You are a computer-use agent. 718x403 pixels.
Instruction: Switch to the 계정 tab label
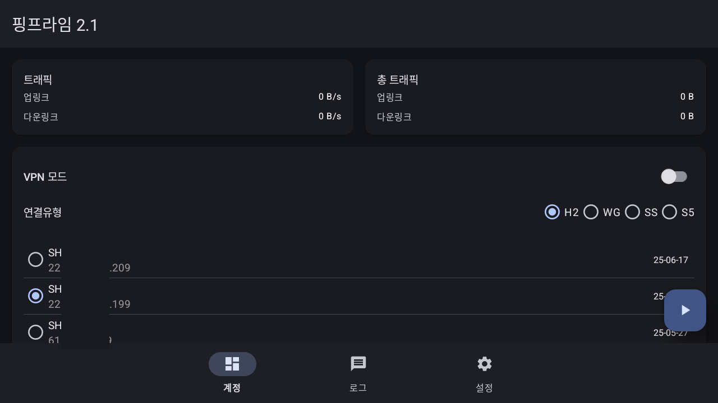tap(232, 387)
